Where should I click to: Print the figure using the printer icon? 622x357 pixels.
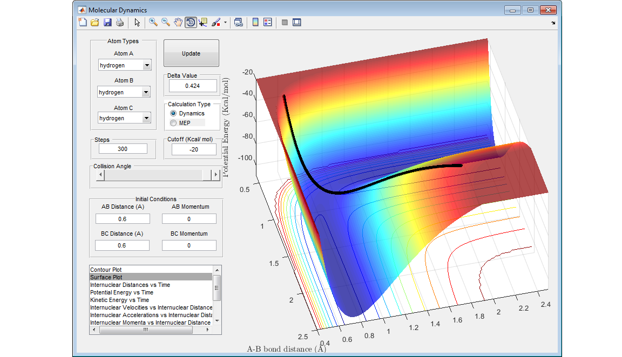click(120, 22)
